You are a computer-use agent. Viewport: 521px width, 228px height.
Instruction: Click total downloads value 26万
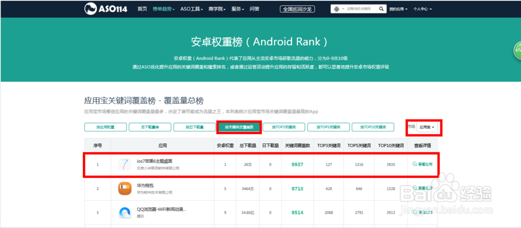[247, 164]
